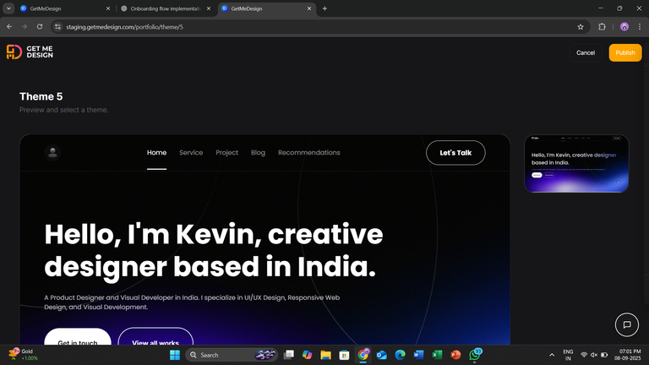View site information icon in address bar
Screen dimensions: 649x365
click(58, 27)
